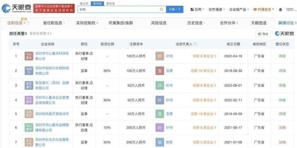Viewport: 297px width, 148px height.
Task: Expand the 合作通道 dropdown
Action: tap(224, 9)
